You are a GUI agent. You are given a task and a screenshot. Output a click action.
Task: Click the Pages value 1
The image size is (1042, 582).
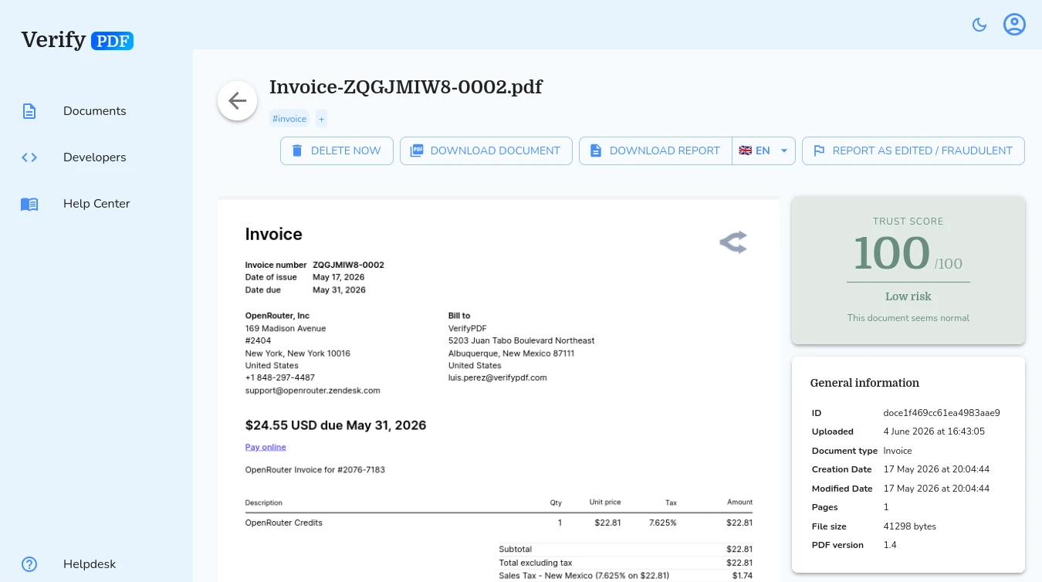(x=886, y=507)
